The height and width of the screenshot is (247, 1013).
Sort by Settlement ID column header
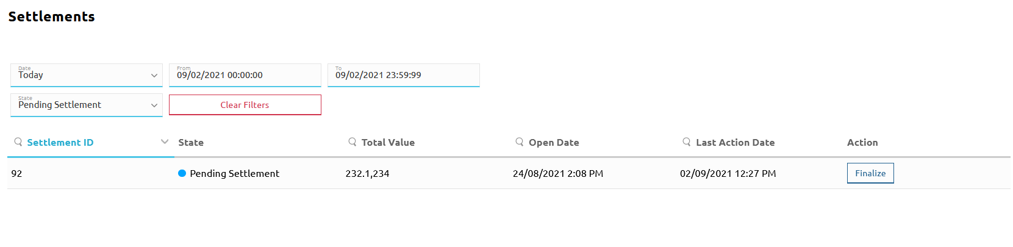(60, 143)
